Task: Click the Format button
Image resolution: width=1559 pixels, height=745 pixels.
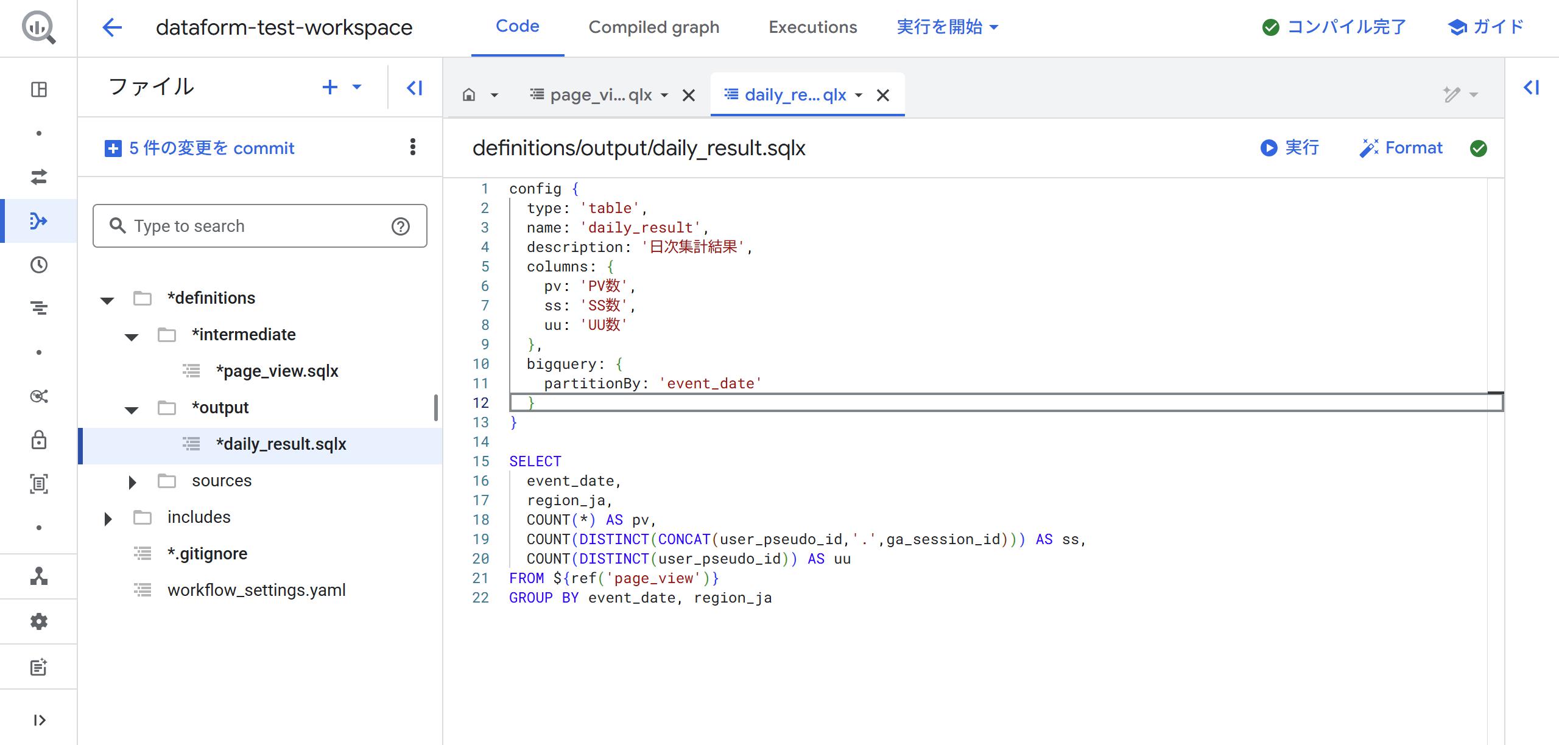Action: (1401, 148)
